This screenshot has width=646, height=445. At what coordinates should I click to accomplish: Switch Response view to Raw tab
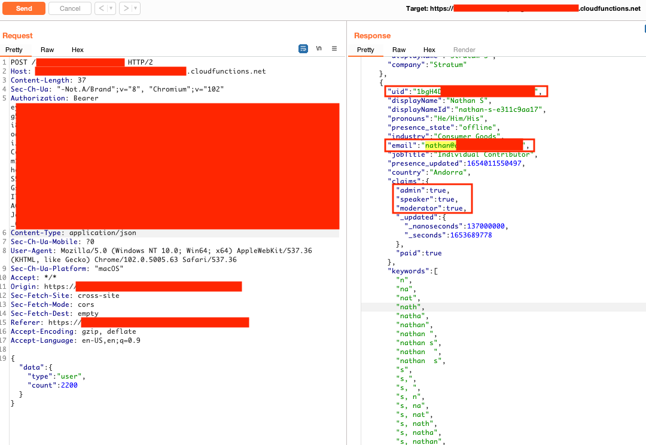[399, 50]
